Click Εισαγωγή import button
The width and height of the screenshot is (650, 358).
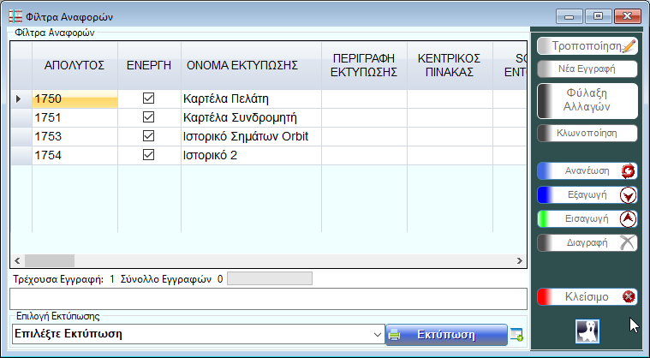tap(587, 218)
